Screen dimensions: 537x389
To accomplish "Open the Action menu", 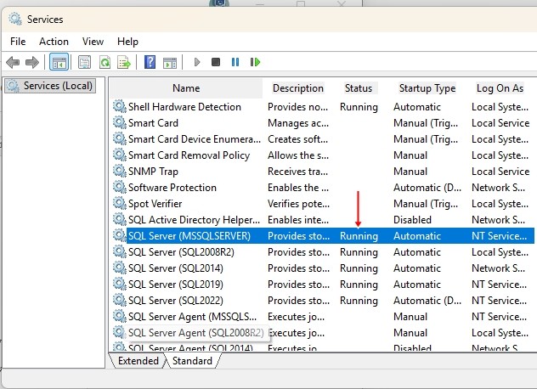I will click(54, 41).
